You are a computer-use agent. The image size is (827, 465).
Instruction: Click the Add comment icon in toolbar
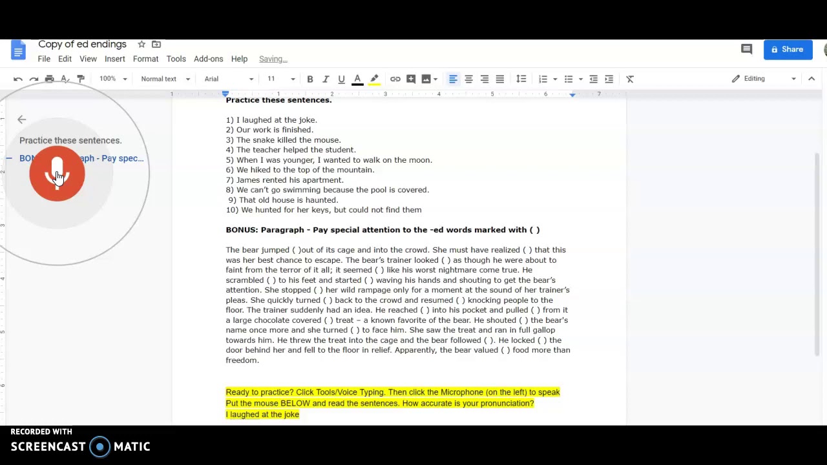411,79
